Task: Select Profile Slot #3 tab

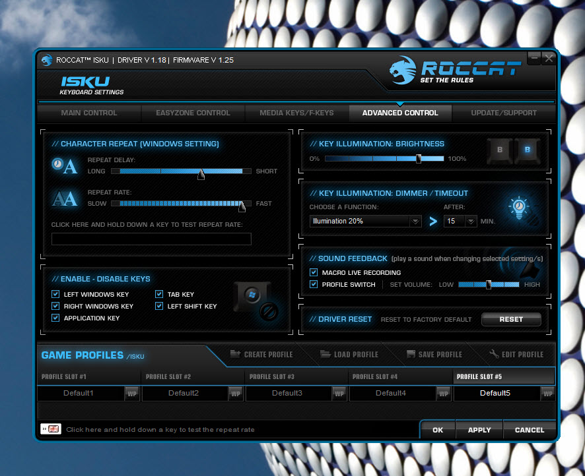Action: point(296,376)
